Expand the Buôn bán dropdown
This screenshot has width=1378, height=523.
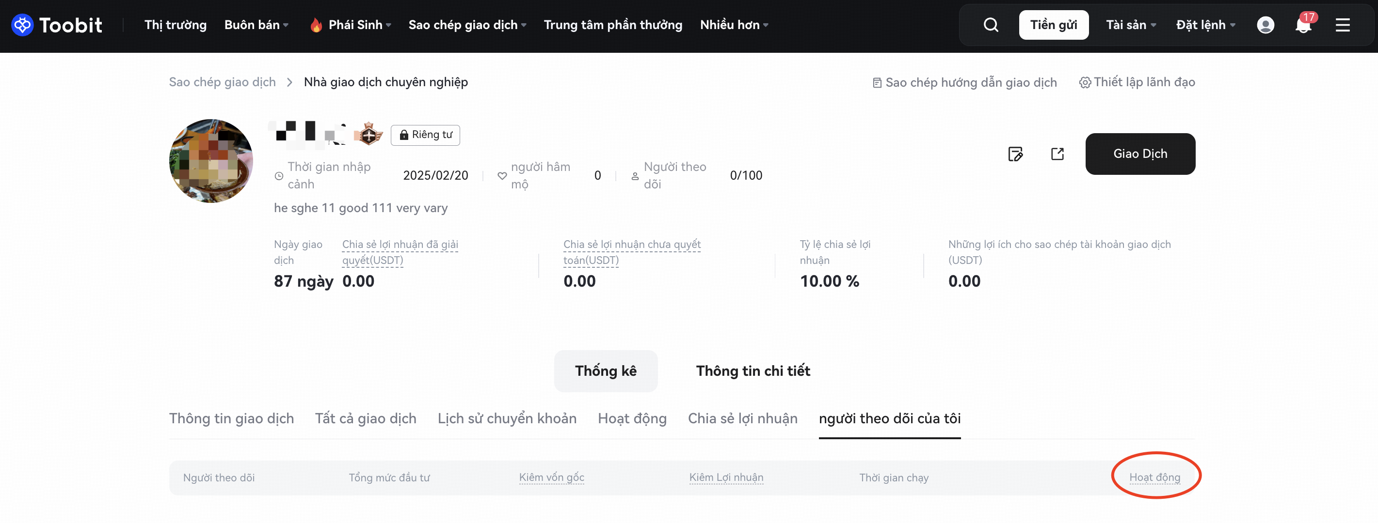coord(256,25)
